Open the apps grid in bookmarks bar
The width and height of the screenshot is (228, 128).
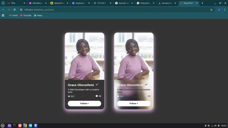coord(3,15)
